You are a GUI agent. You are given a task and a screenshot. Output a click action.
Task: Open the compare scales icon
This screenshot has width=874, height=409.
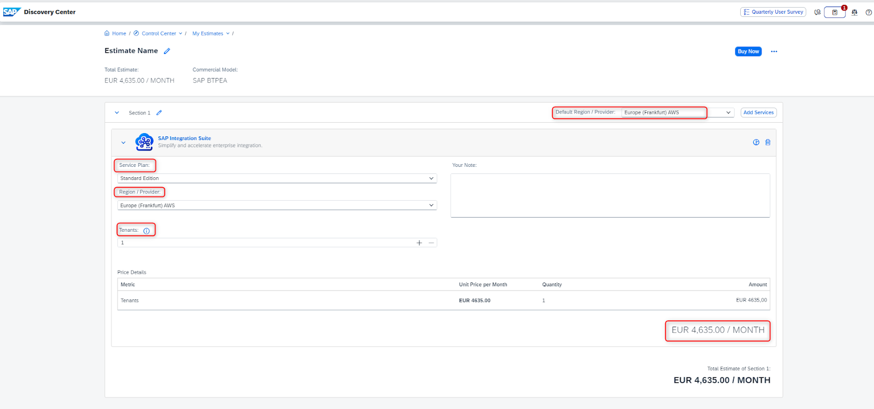[x=854, y=12]
